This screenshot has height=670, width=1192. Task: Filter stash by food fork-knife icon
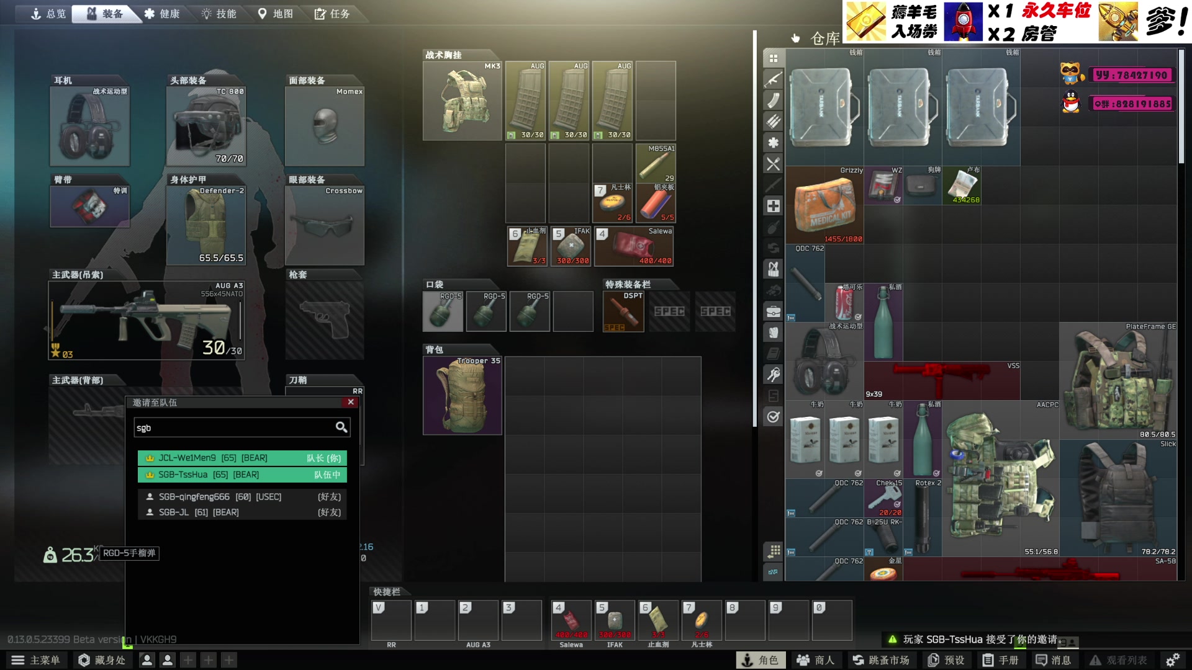coord(773,164)
